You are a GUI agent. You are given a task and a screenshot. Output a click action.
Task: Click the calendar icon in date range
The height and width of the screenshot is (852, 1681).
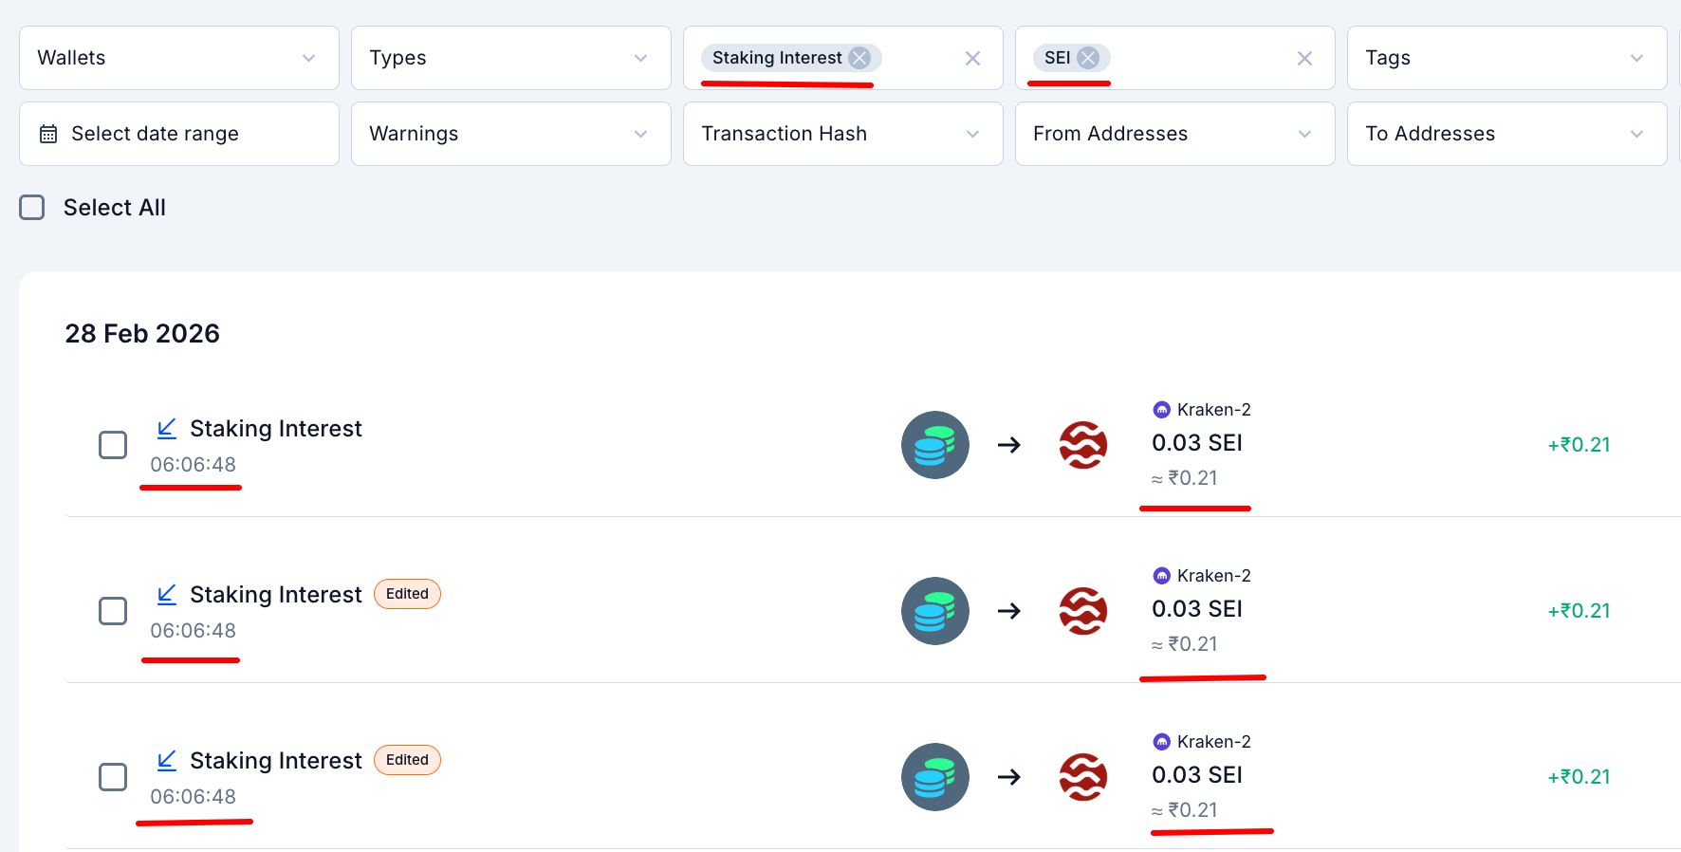coord(48,134)
